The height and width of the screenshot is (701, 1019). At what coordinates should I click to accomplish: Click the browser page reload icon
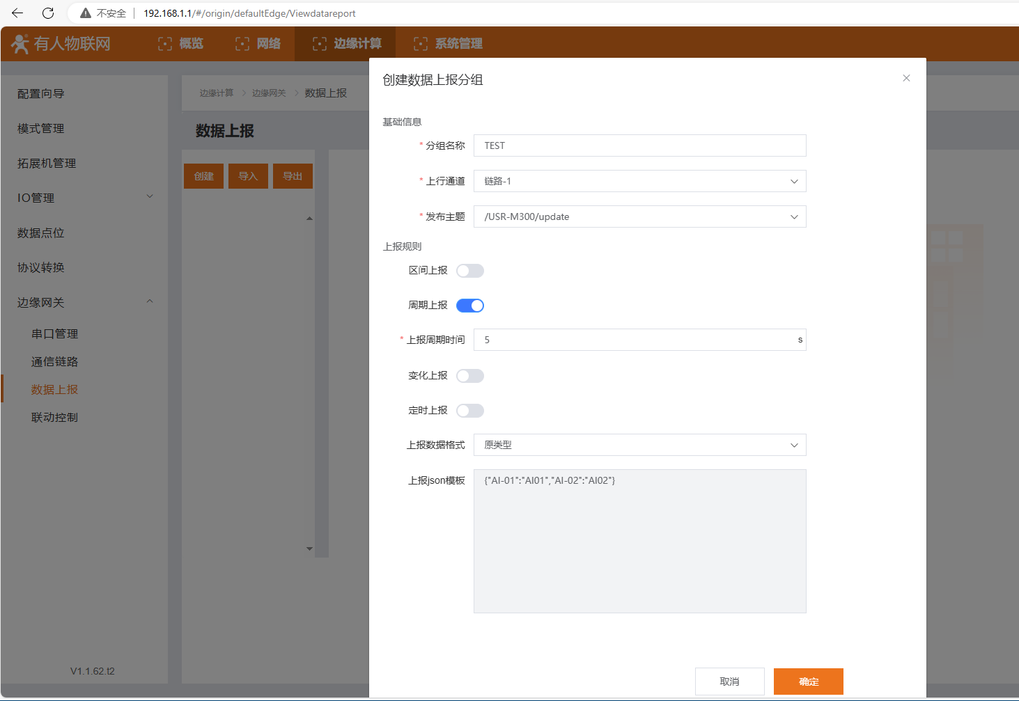pyautogui.click(x=48, y=13)
